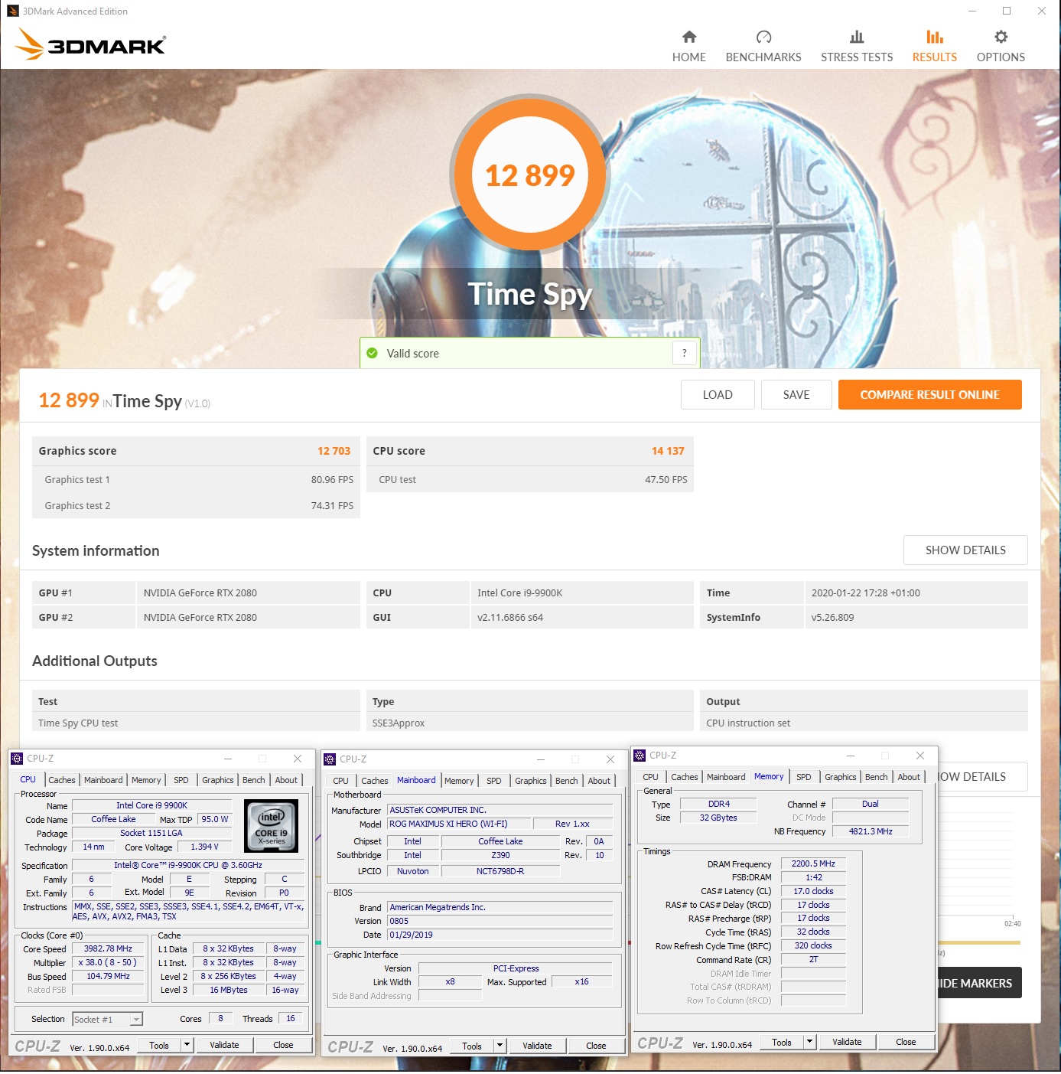Go to the HOME section in 3DMark

688,47
